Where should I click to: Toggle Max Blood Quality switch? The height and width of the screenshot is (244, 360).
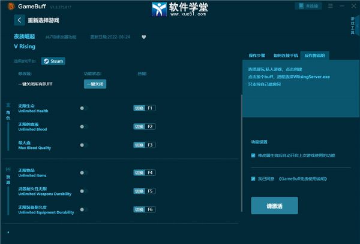pyautogui.click(x=84, y=145)
